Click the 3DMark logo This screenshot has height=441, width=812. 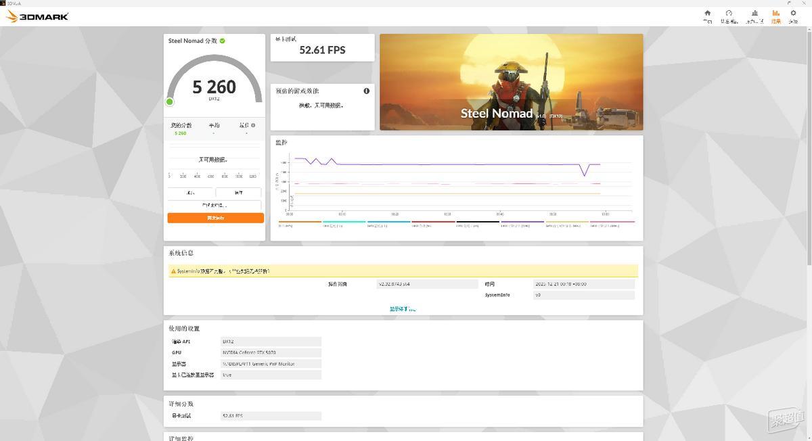(37, 16)
